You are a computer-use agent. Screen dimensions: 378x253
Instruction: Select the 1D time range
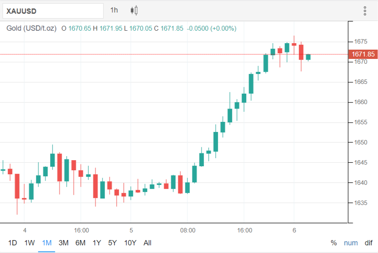point(13,243)
